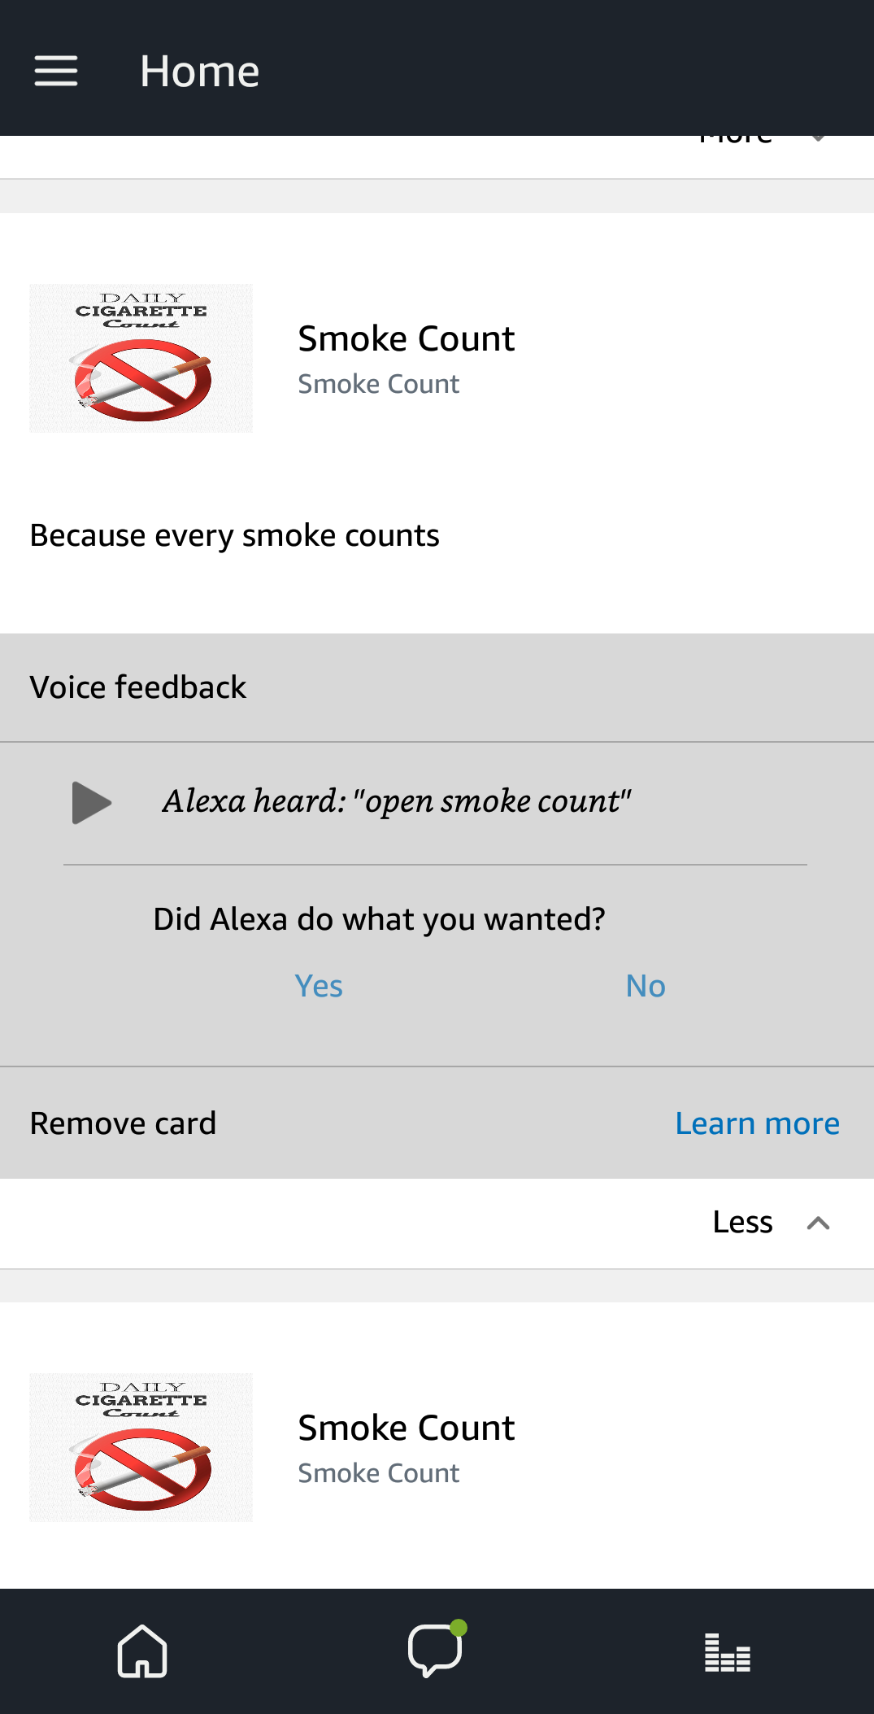Tap the Home header title
Image resolution: width=874 pixels, height=1714 pixels.
click(200, 71)
